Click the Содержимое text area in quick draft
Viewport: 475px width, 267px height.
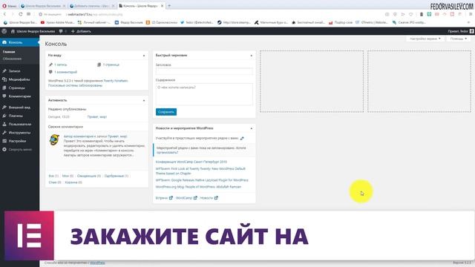[x=204, y=94]
